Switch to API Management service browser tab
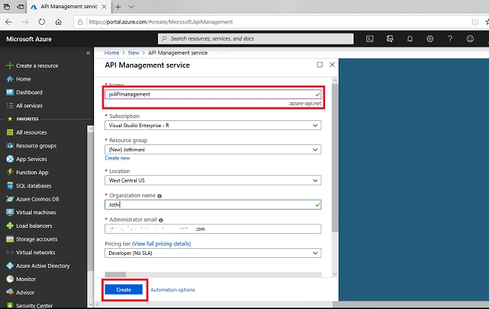 pyautogui.click(x=69, y=7)
